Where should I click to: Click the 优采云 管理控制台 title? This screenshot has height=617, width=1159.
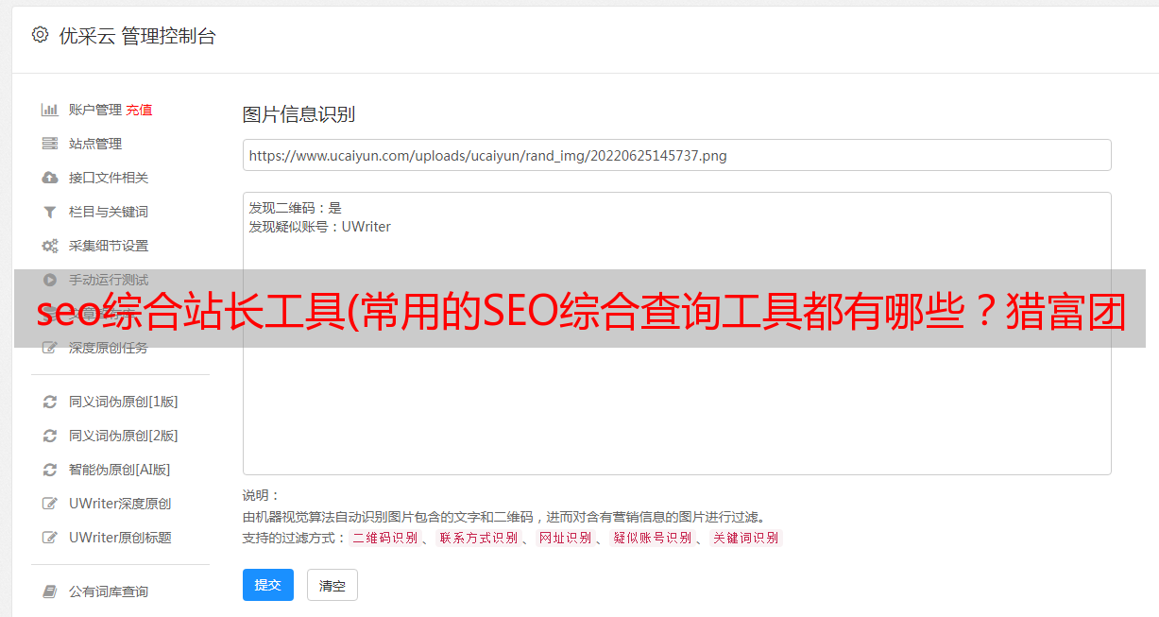[137, 36]
